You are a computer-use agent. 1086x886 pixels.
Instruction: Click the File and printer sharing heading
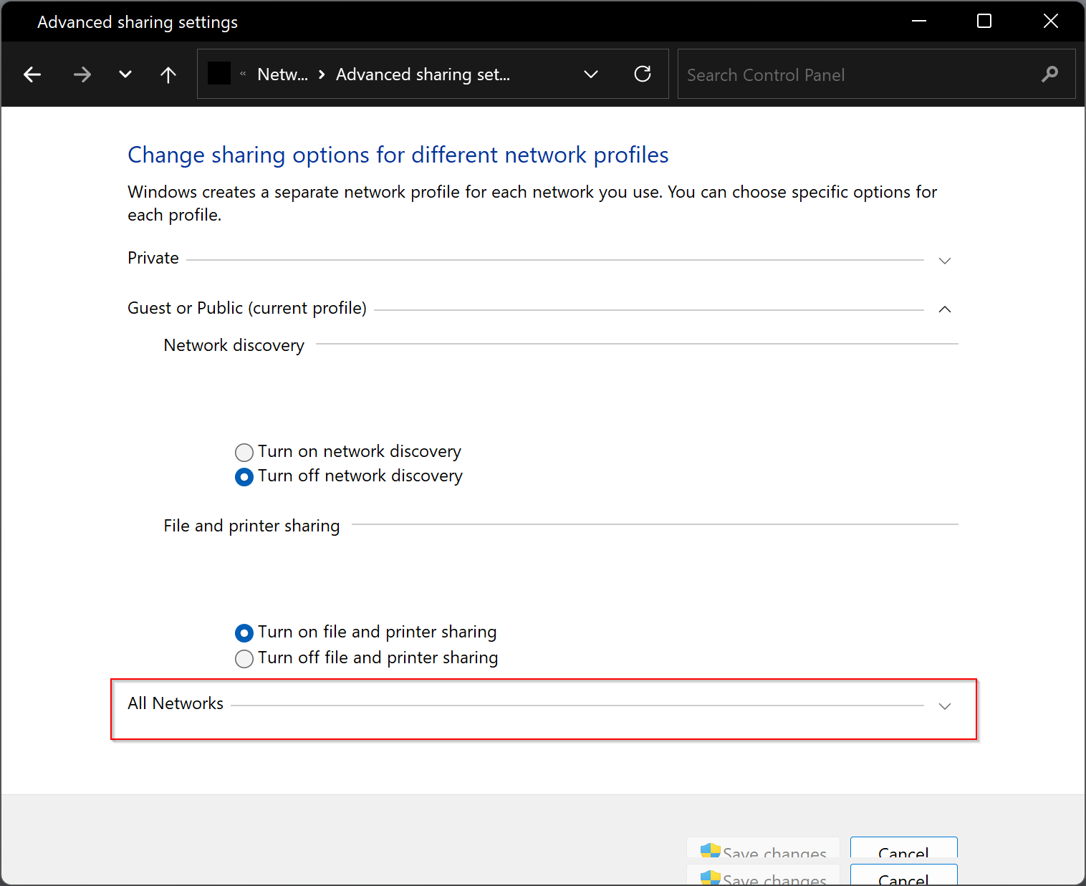click(251, 526)
